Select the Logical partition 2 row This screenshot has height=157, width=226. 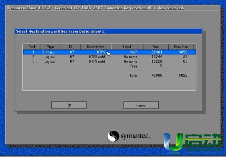click(109, 57)
